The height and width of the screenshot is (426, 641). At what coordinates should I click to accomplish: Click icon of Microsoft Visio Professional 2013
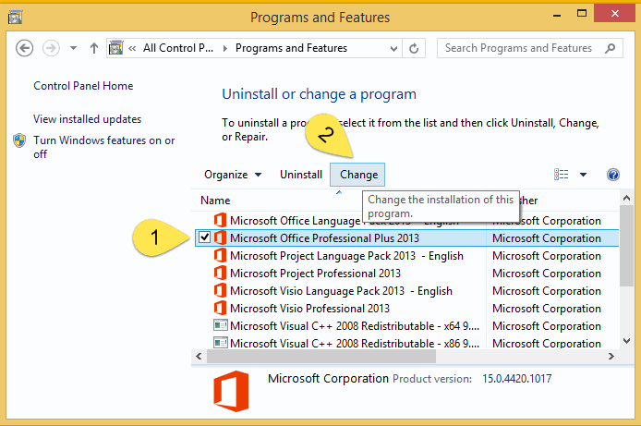point(220,308)
